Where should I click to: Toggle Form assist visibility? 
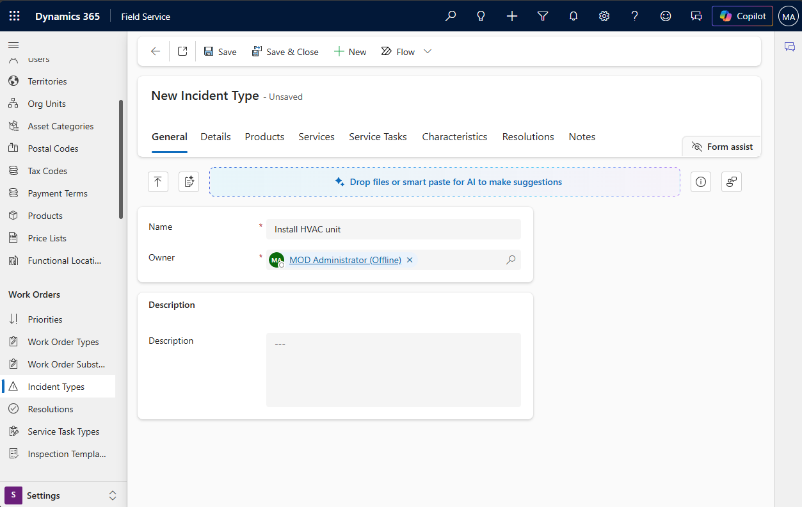(722, 147)
